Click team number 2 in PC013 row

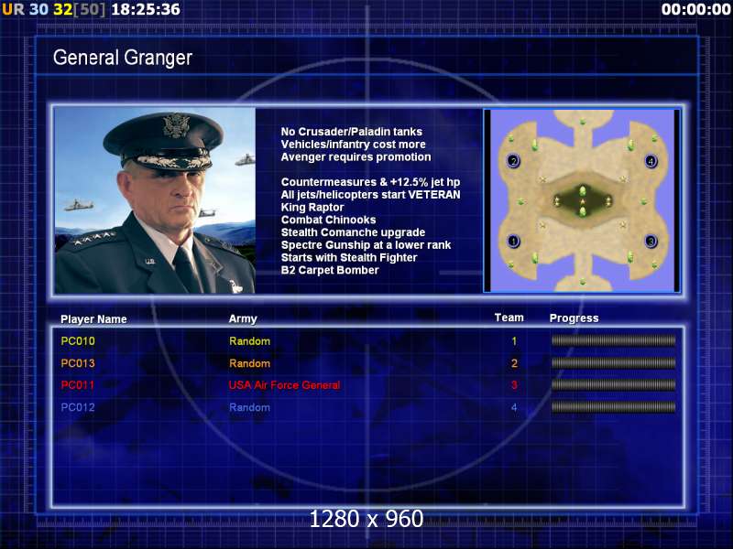[x=514, y=363]
